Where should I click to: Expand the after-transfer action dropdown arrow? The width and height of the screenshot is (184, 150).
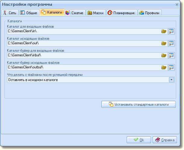171,80
